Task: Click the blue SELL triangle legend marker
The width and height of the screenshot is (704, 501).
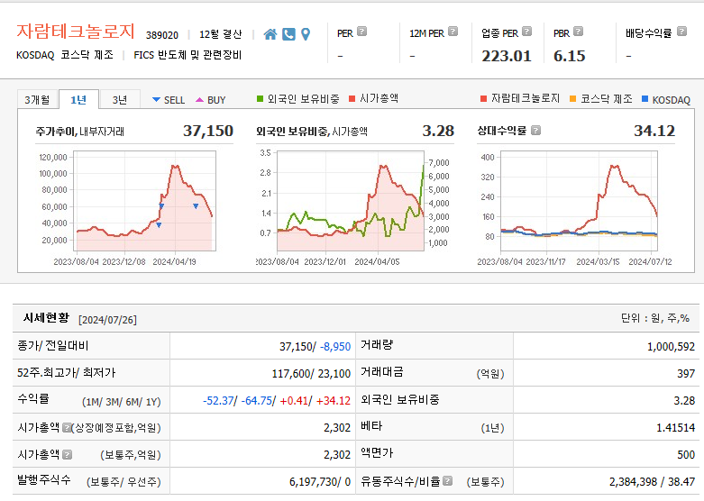Action: [156, 100]
